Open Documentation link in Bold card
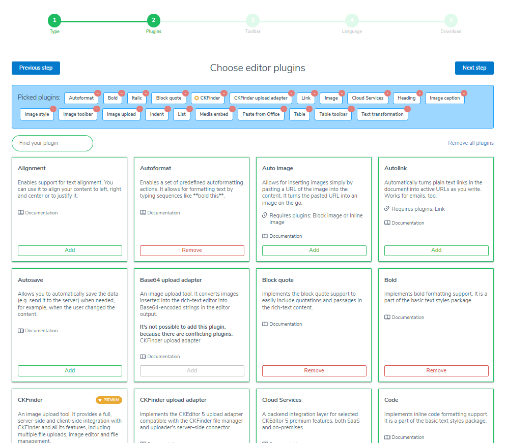 click(404, 318)
